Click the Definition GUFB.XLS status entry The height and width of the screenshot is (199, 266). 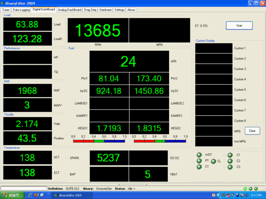64,189
